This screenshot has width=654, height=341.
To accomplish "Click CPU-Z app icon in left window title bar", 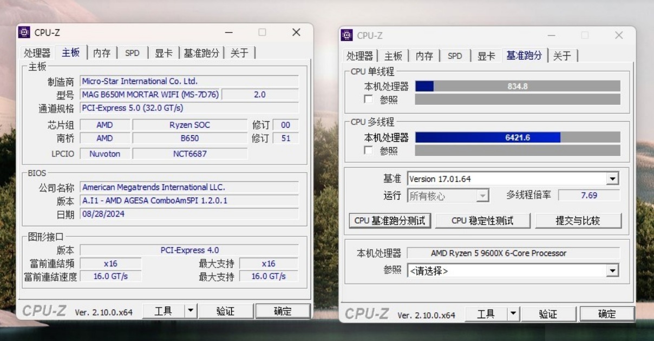I will click(x=24, y=32).
